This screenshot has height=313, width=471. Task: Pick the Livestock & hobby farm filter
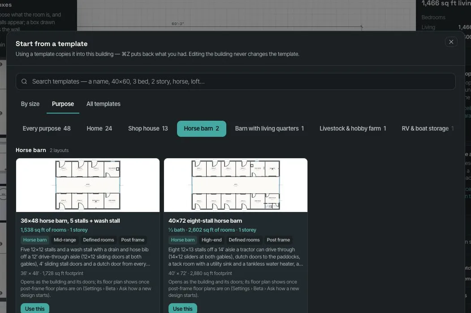click(x=353, y=129)
